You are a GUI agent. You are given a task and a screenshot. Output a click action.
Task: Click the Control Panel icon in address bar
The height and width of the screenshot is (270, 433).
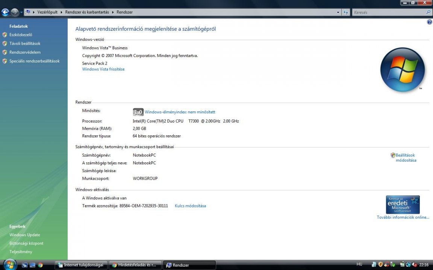tap(28, 12)
